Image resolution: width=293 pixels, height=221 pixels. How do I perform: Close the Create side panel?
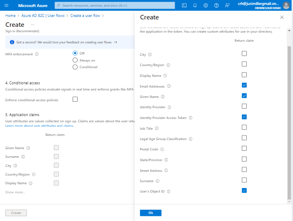[x=282, y=17]
